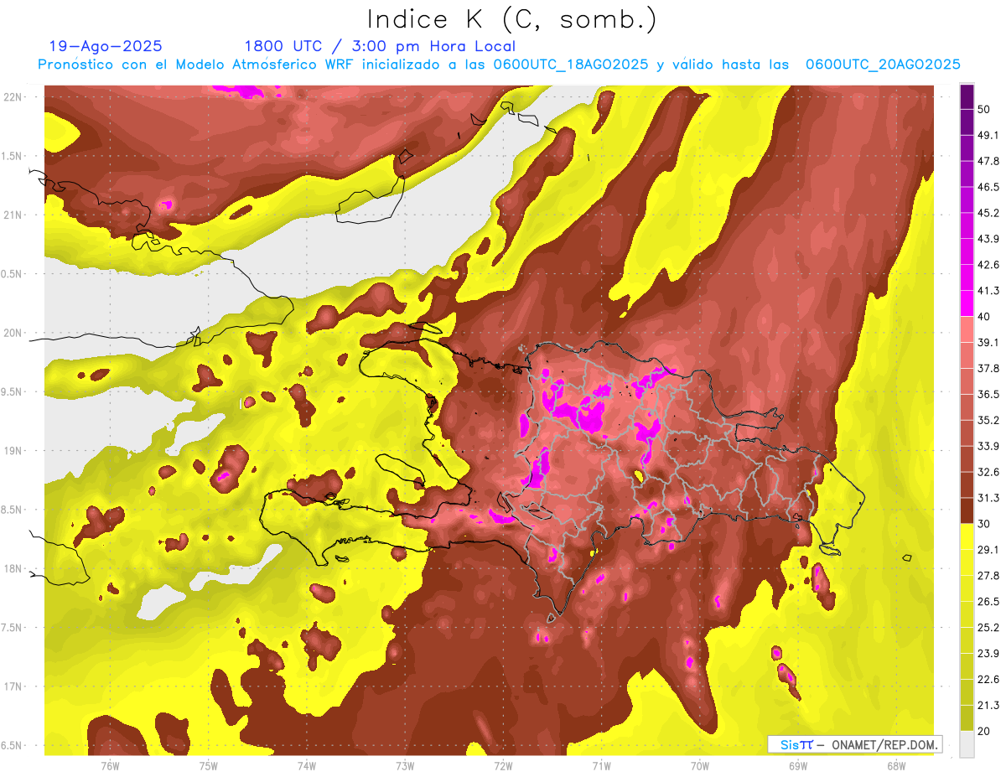The image size is (1006, 777).
Task: Click the colorbar value "25.2"
Action: pos(988,628)
